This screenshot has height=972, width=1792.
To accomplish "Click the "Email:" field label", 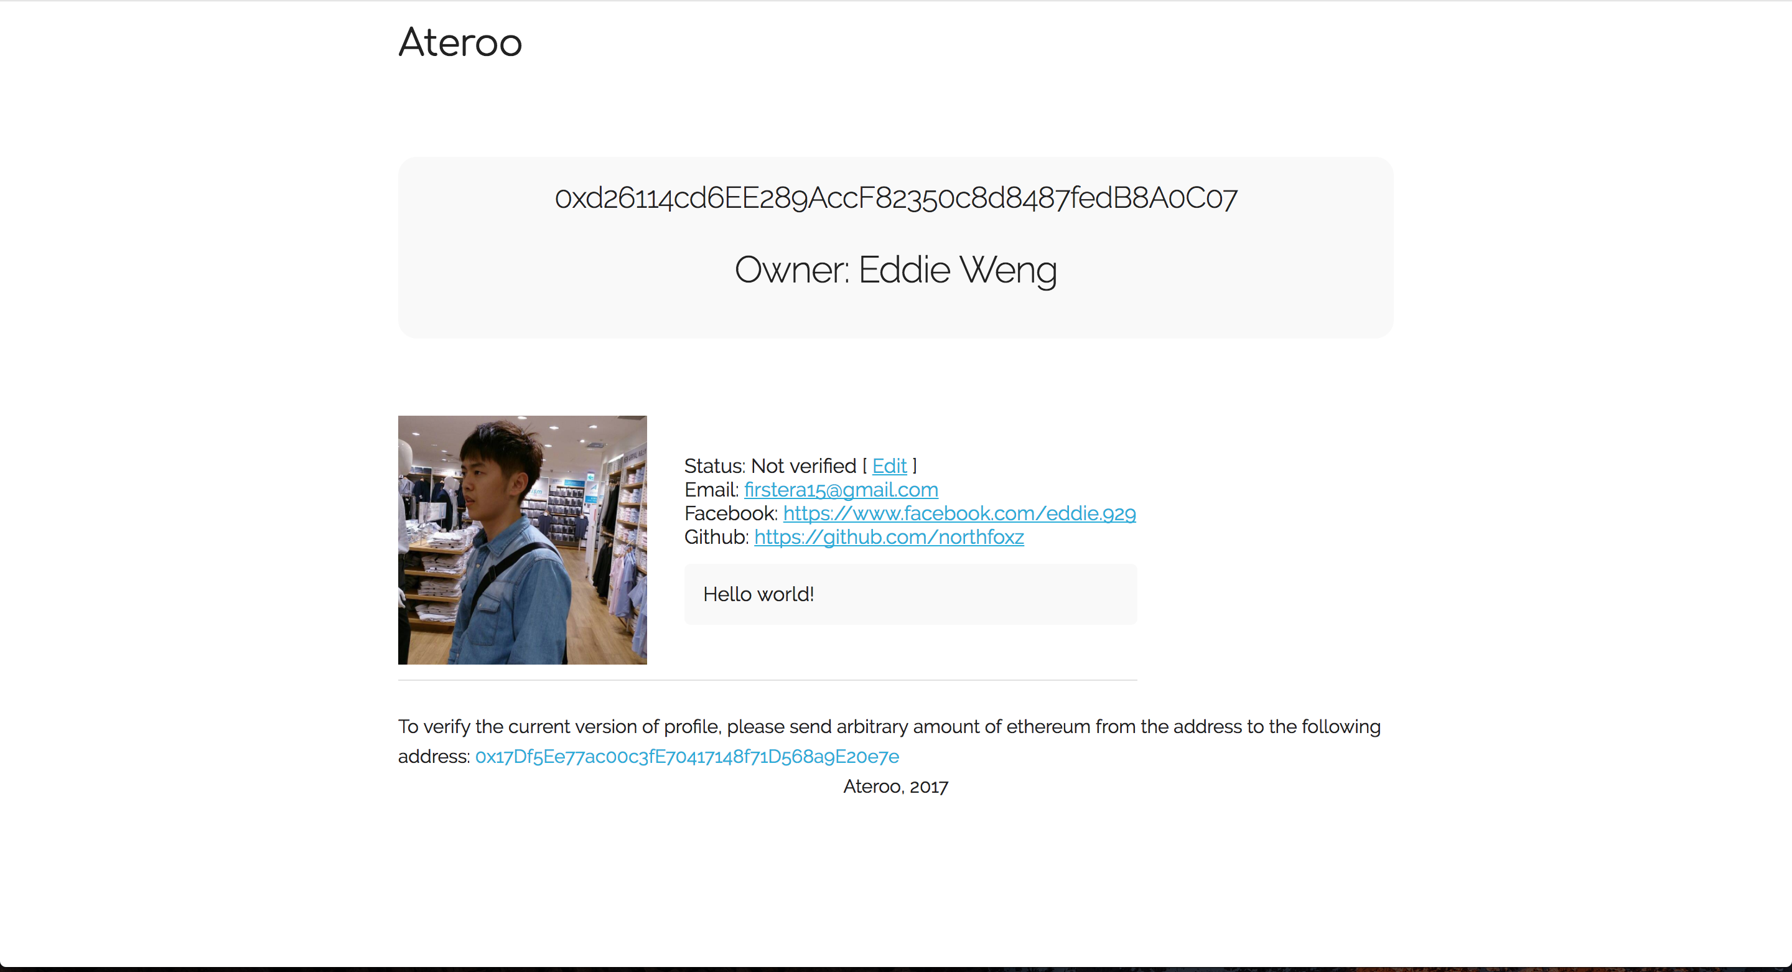I will click(x=711, y=490).
